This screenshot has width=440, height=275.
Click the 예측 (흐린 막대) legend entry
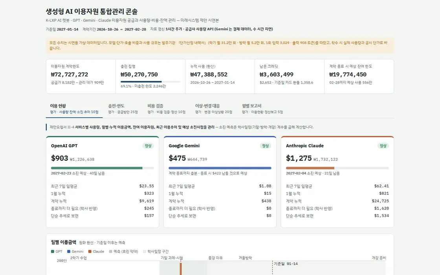(x=123, y=251)
